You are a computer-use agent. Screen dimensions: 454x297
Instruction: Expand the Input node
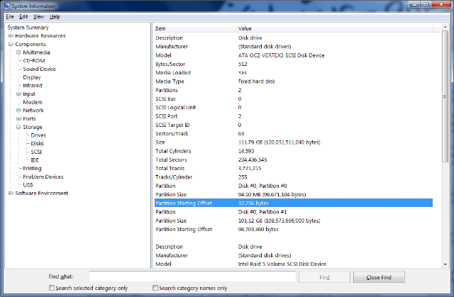[18, 94]
